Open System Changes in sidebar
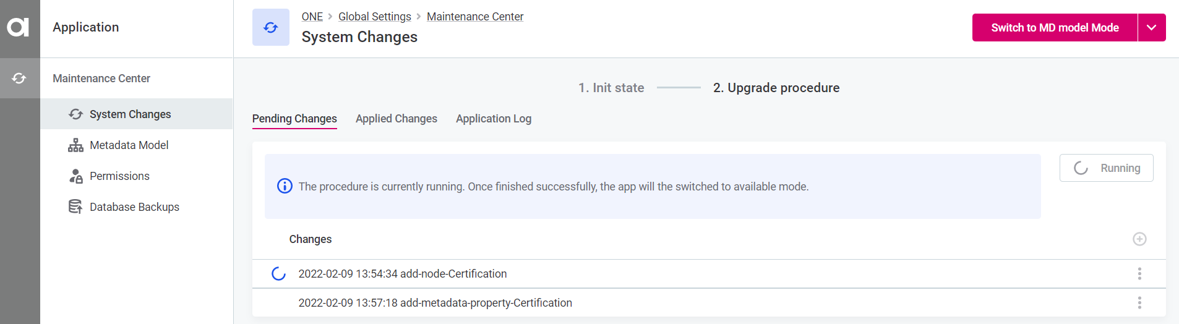 pos(130,114)
